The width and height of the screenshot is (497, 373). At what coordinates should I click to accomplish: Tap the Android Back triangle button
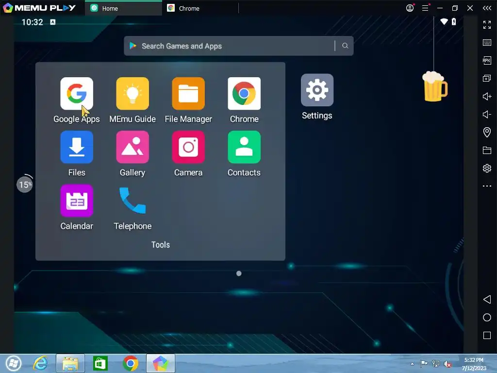point(487,299)
